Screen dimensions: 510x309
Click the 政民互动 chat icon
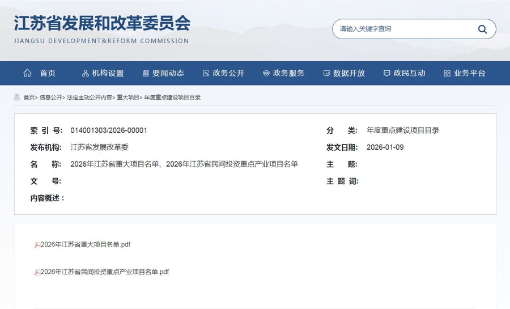(x=386, y=73)
